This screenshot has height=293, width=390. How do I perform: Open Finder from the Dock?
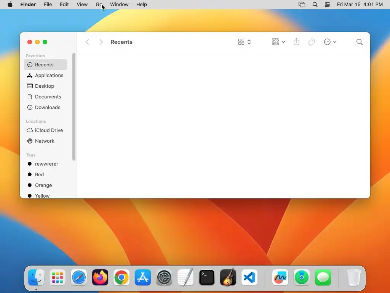click(x=36, y=277)
